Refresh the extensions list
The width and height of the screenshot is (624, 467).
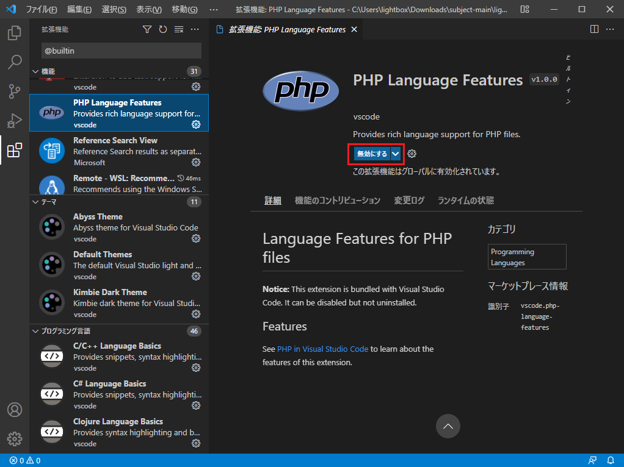pos(162,29)
